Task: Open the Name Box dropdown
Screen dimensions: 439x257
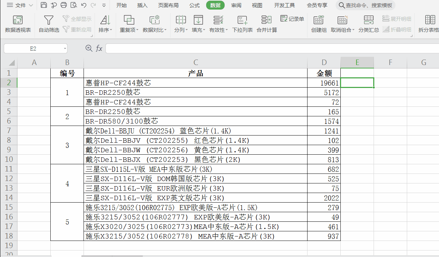Action: pos(65,48)
